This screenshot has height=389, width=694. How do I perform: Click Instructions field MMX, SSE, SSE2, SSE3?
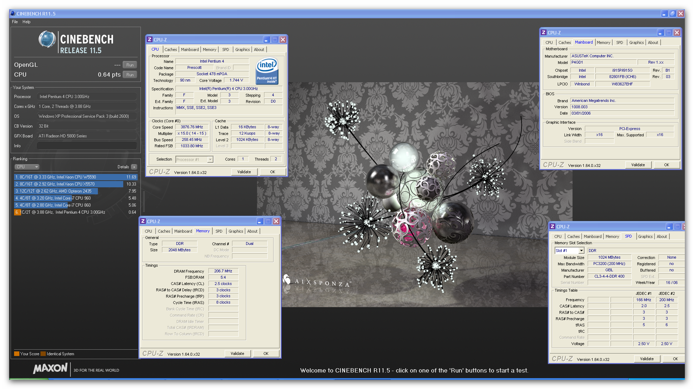click(229, 110)
